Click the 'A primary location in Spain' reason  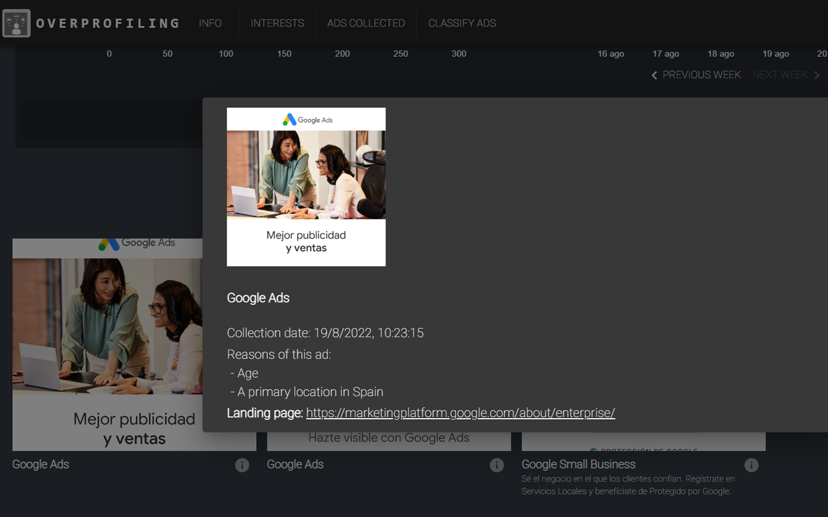307,392
